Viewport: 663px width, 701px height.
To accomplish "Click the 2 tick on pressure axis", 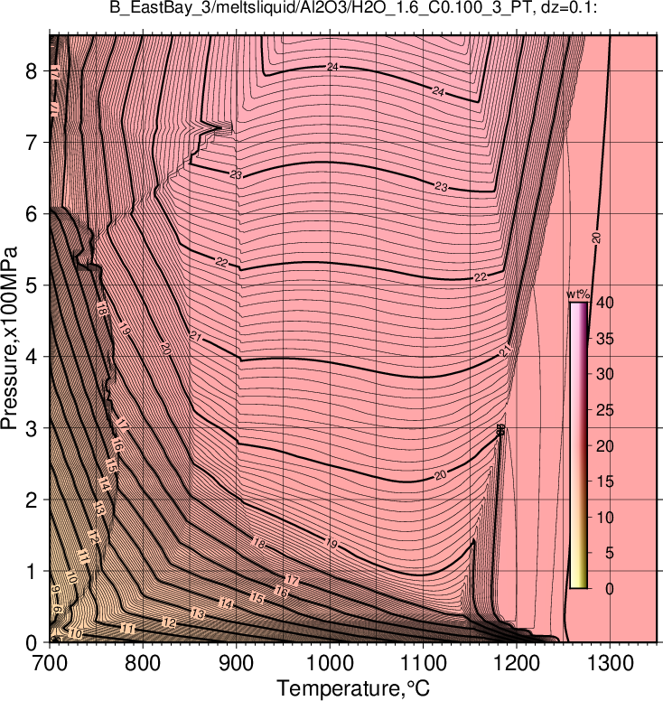I will point(31,500).
